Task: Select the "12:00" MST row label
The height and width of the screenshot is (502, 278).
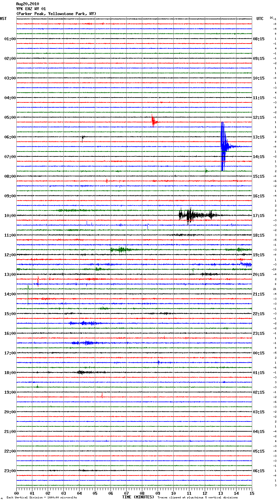Action: point(10,255)
